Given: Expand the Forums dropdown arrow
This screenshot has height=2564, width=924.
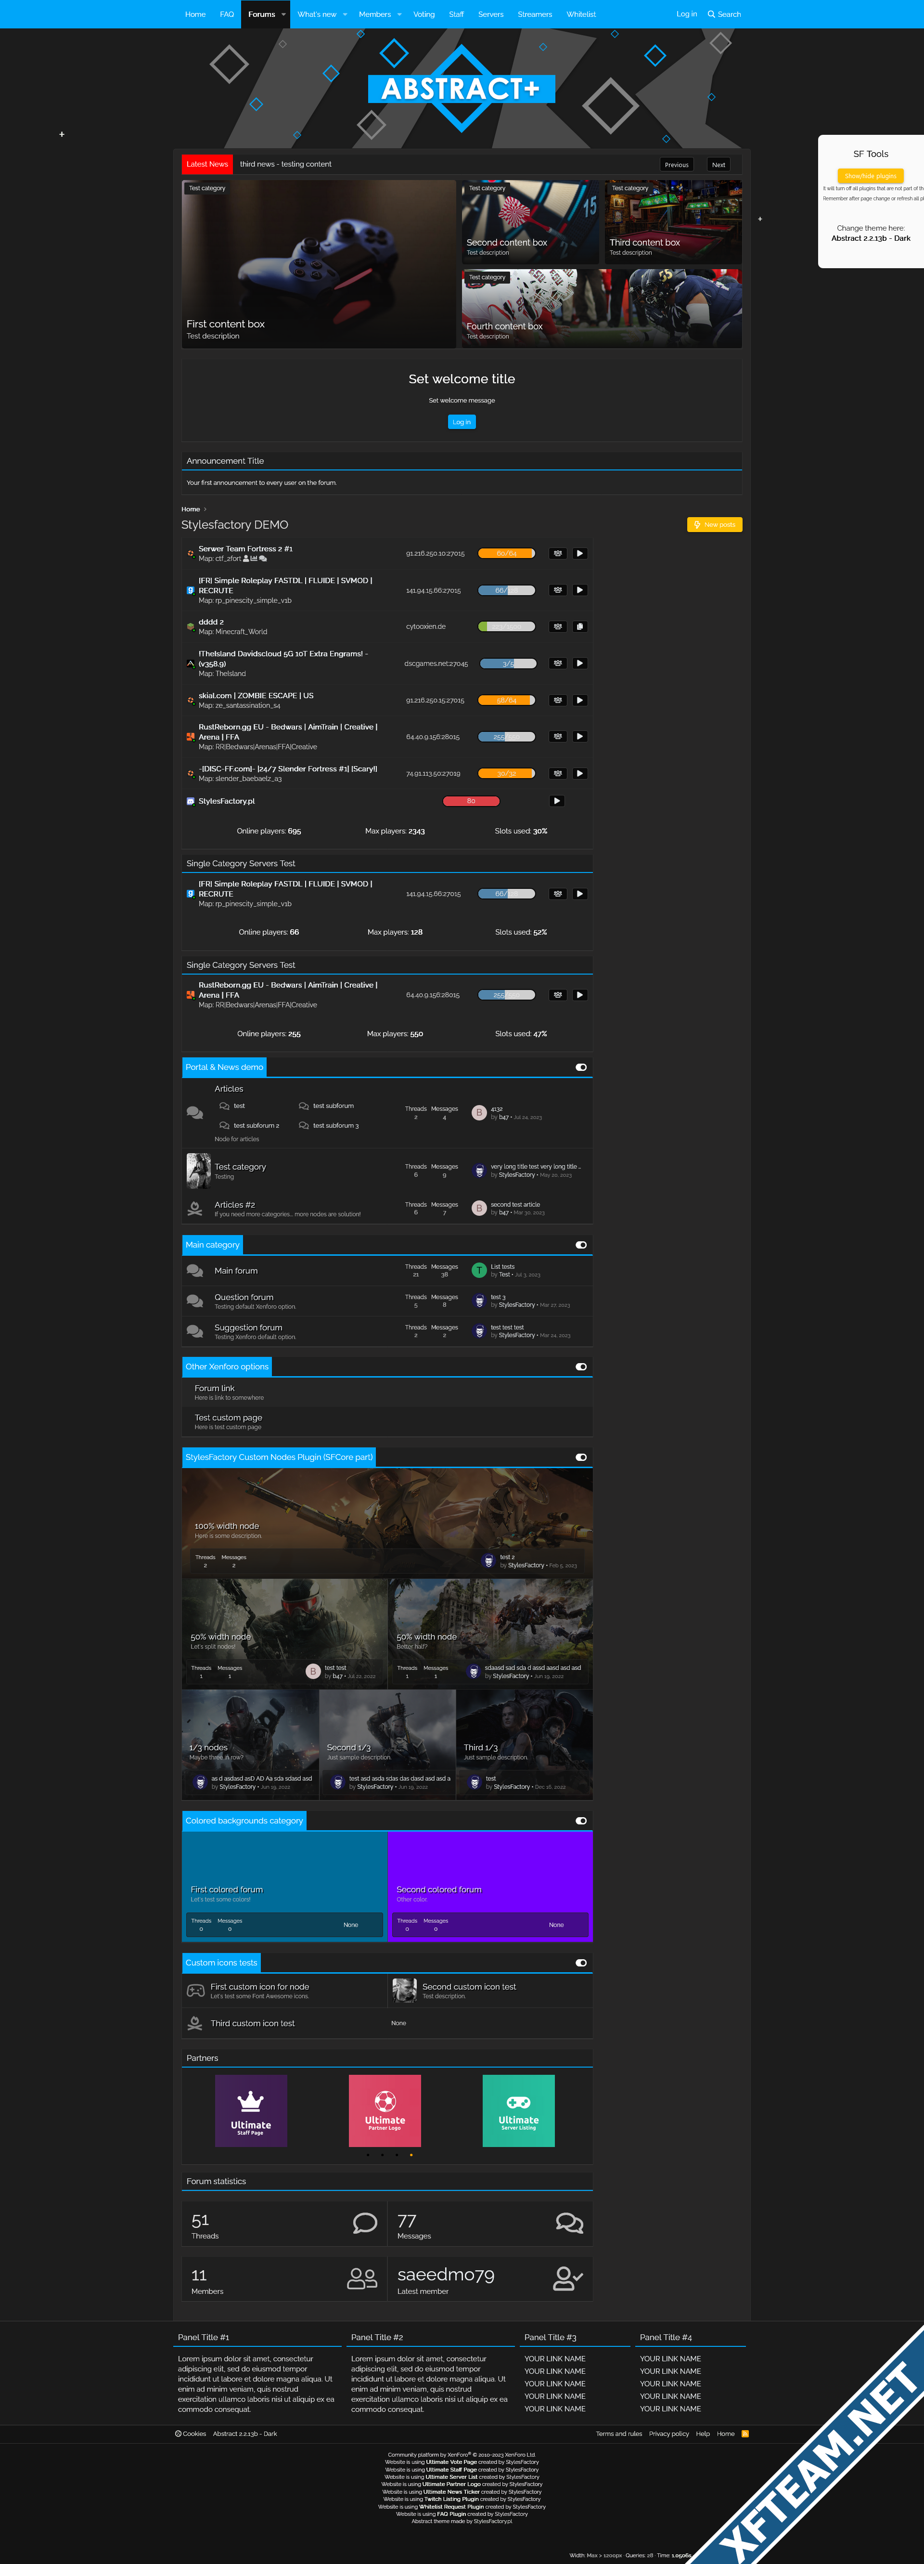Looking at the screenshot, I should (x=283, y=14).
